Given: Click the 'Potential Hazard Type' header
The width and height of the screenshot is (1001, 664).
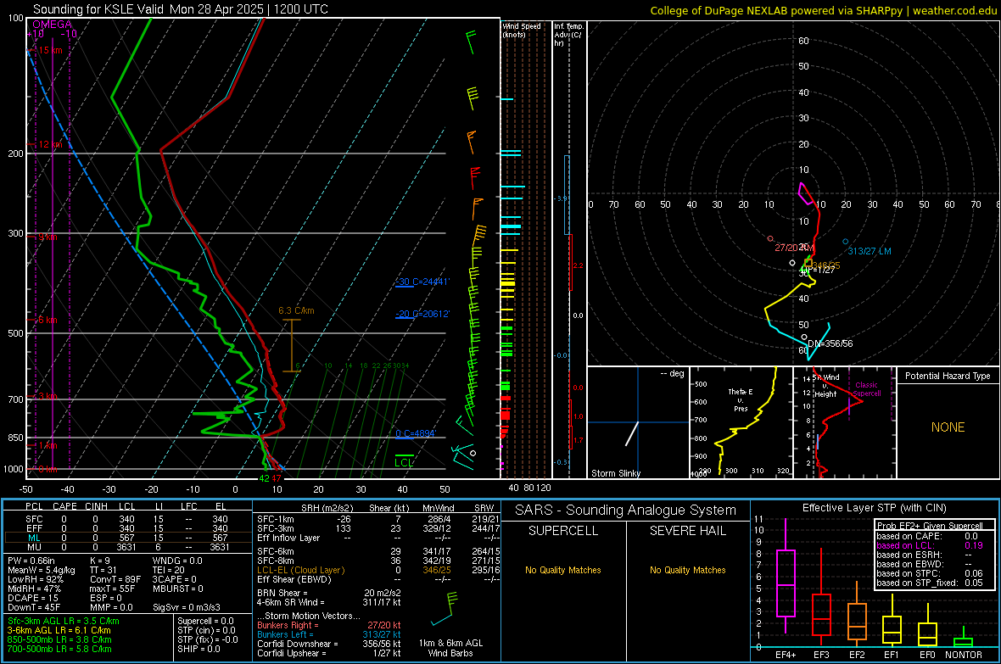Looking at the screenshot, I should 948,376.
